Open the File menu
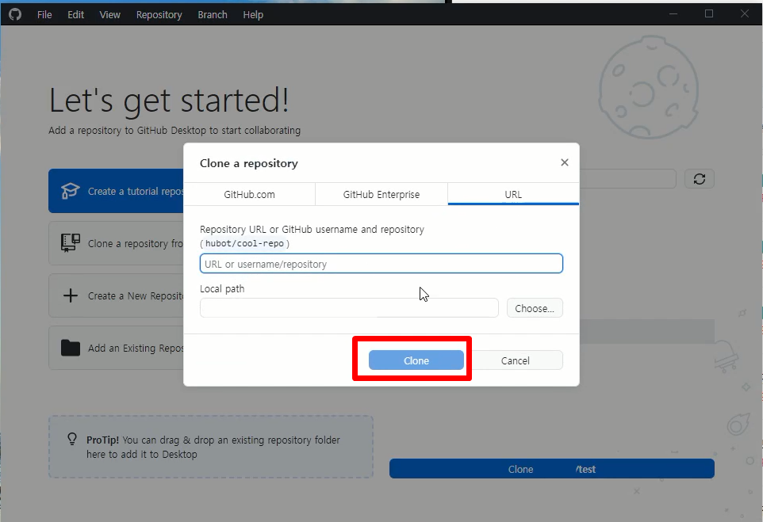This screenshot has width=763, height=522. coord(44,14)
